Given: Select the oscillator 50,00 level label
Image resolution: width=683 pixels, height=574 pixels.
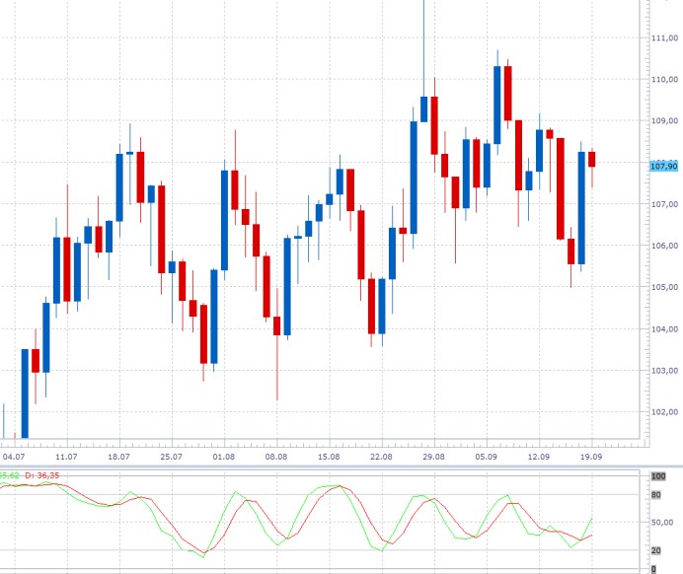Looking at the screenshot, I should pos(662,523).
